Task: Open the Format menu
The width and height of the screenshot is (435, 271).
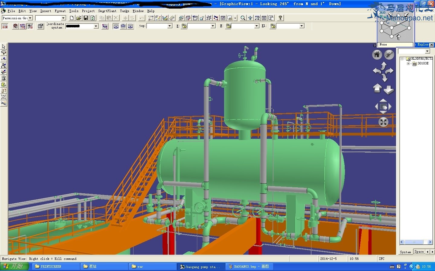Action: coord(60,11)
